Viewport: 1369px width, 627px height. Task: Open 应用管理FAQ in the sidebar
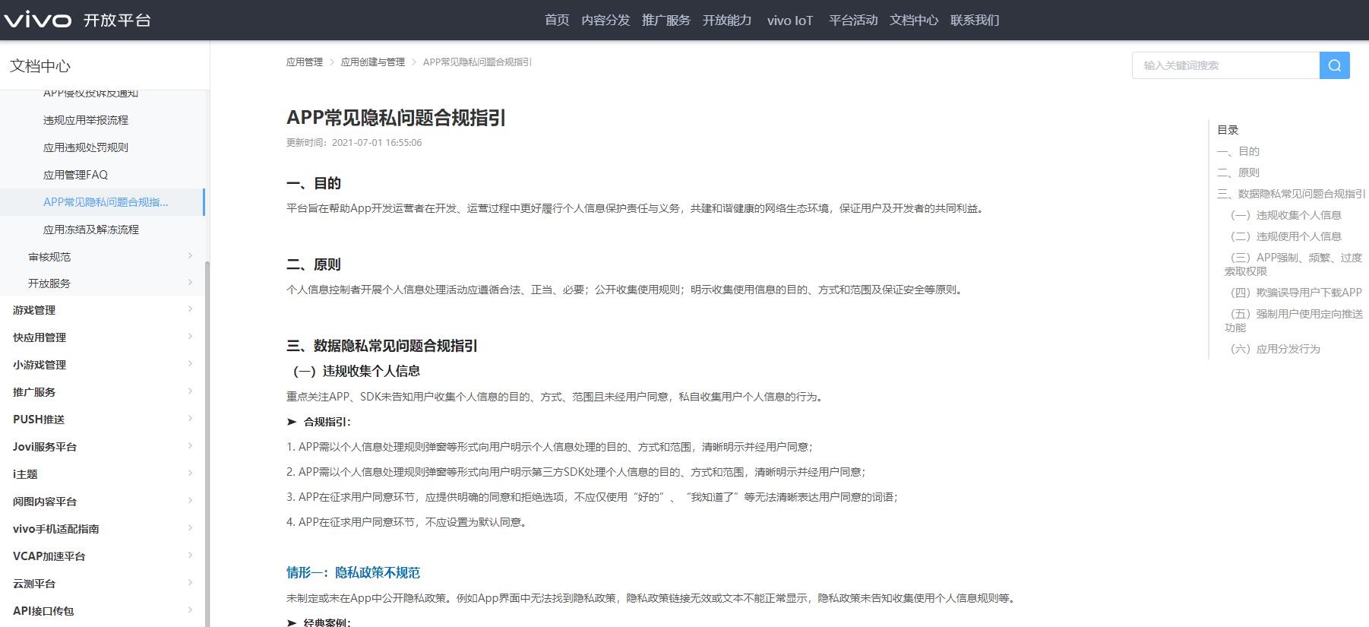(x=76, y=175)
